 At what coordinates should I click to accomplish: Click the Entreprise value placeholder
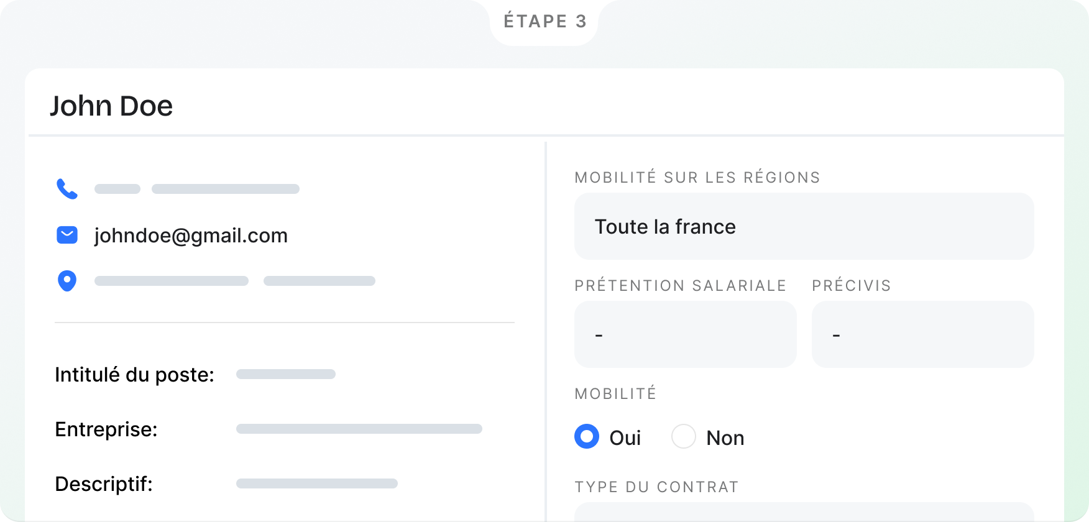[x=359, y=429]
